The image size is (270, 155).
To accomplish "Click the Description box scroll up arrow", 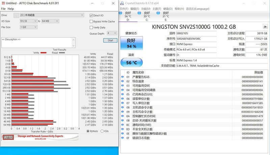I will [x=74, y=40].
